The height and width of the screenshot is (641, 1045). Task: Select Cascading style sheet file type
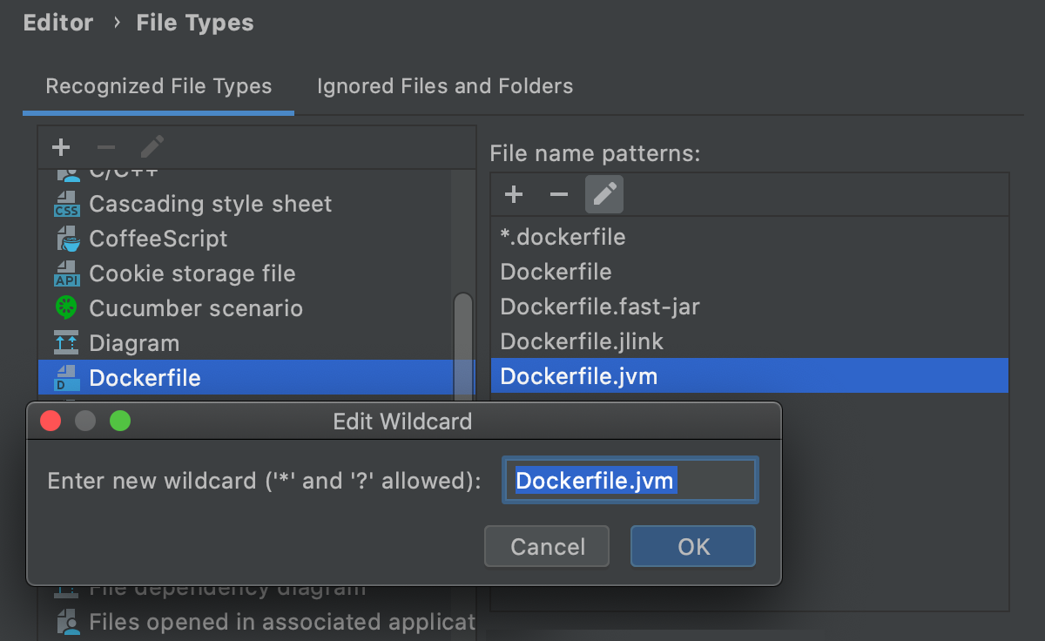(210, 204)
